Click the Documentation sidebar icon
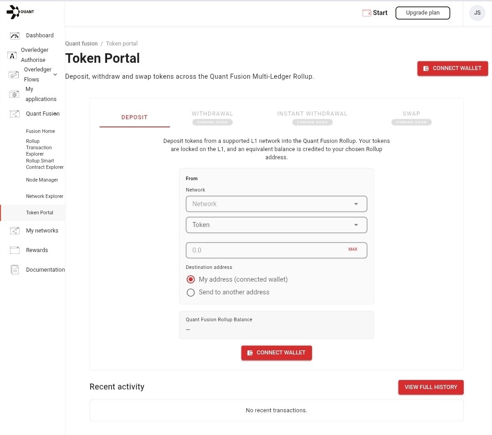This screenshot has height=435, width=492. tap(15, 270)
